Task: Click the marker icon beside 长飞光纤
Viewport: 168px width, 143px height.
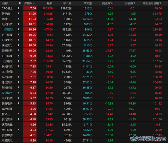Action: (x=18, y=119)
